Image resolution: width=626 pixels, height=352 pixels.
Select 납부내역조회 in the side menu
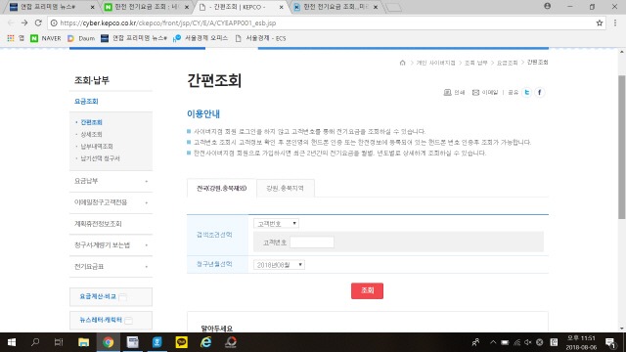click(x=97, y=146)
